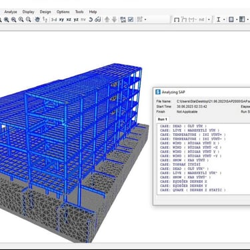250x250 pixels.
Task: Toggle the Set Display Options checkbox icon
Action: 131,19
